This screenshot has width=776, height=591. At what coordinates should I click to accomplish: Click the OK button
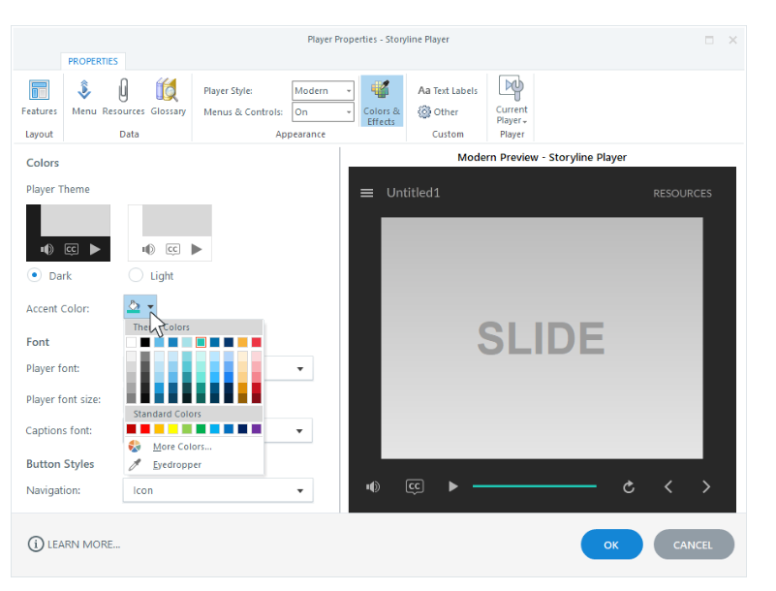[x=611, y=544]
